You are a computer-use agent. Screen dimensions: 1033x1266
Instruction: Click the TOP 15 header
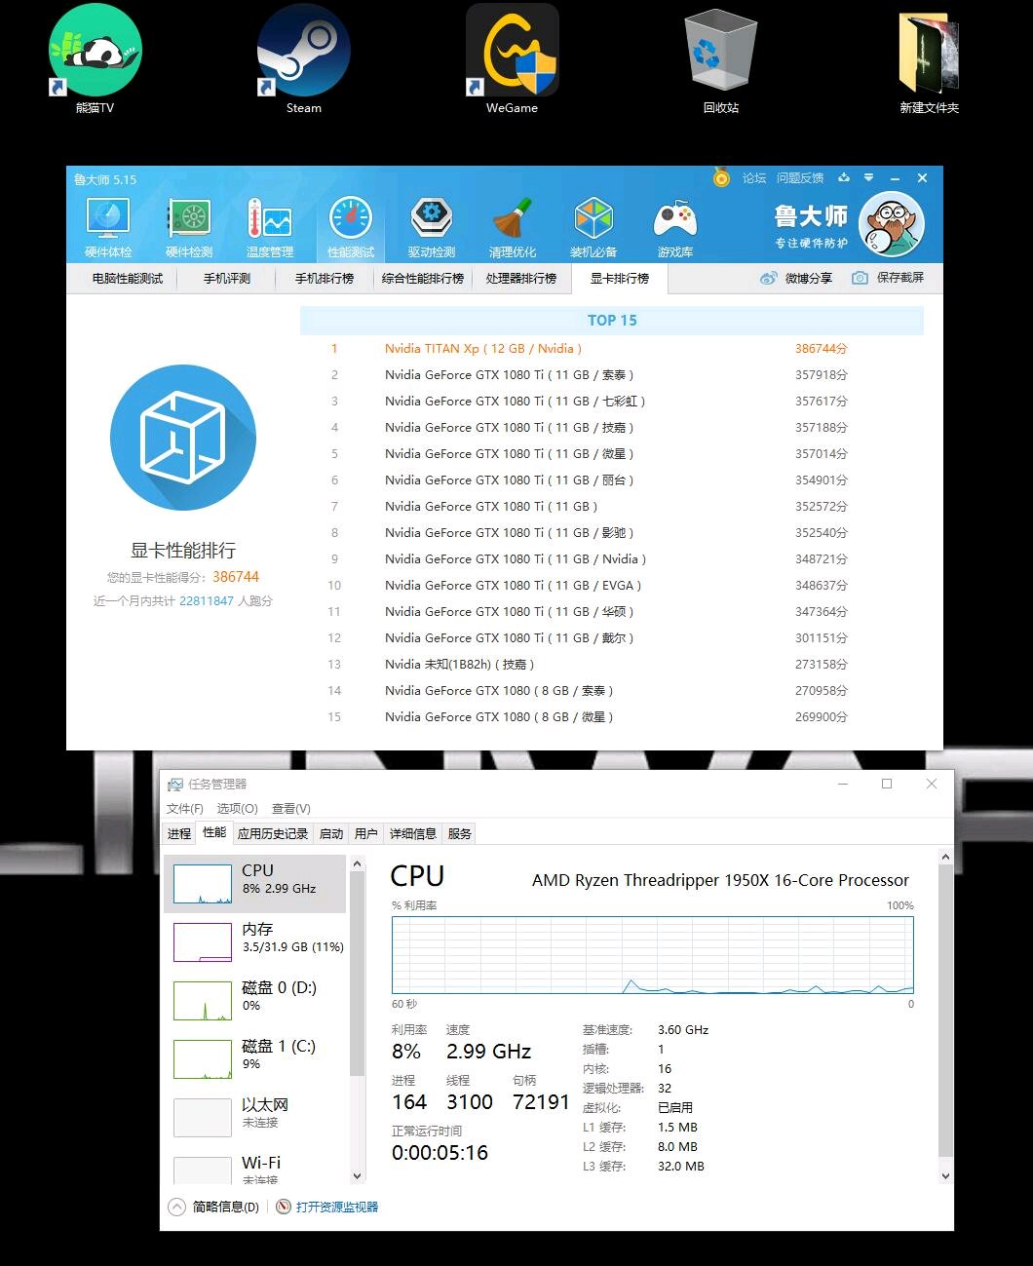click(612, 321)
